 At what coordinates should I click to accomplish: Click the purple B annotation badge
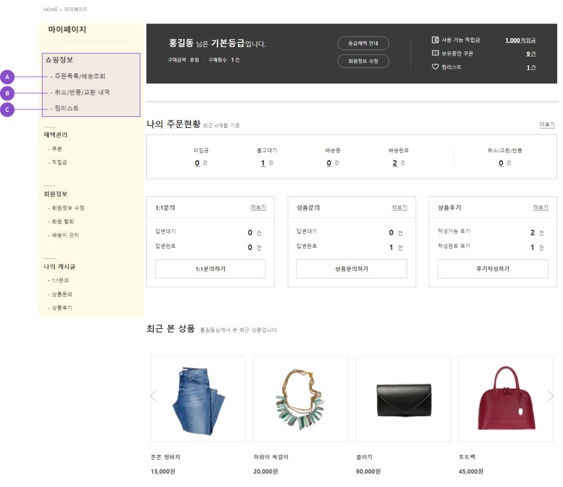(7, 93)
